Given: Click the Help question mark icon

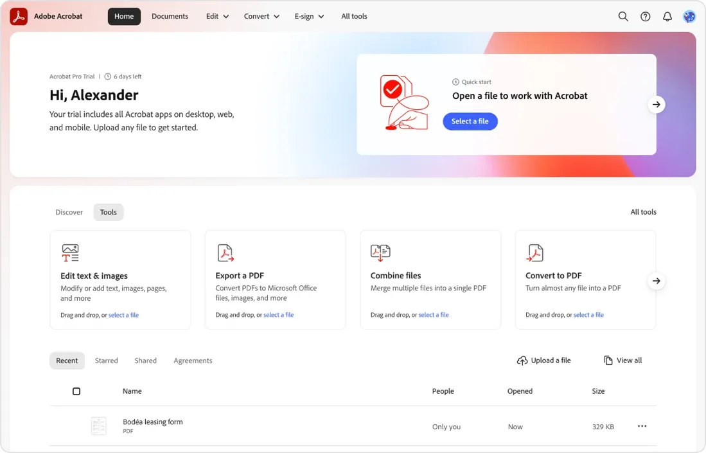Looking at the screenshot, I should coord(645,16).
